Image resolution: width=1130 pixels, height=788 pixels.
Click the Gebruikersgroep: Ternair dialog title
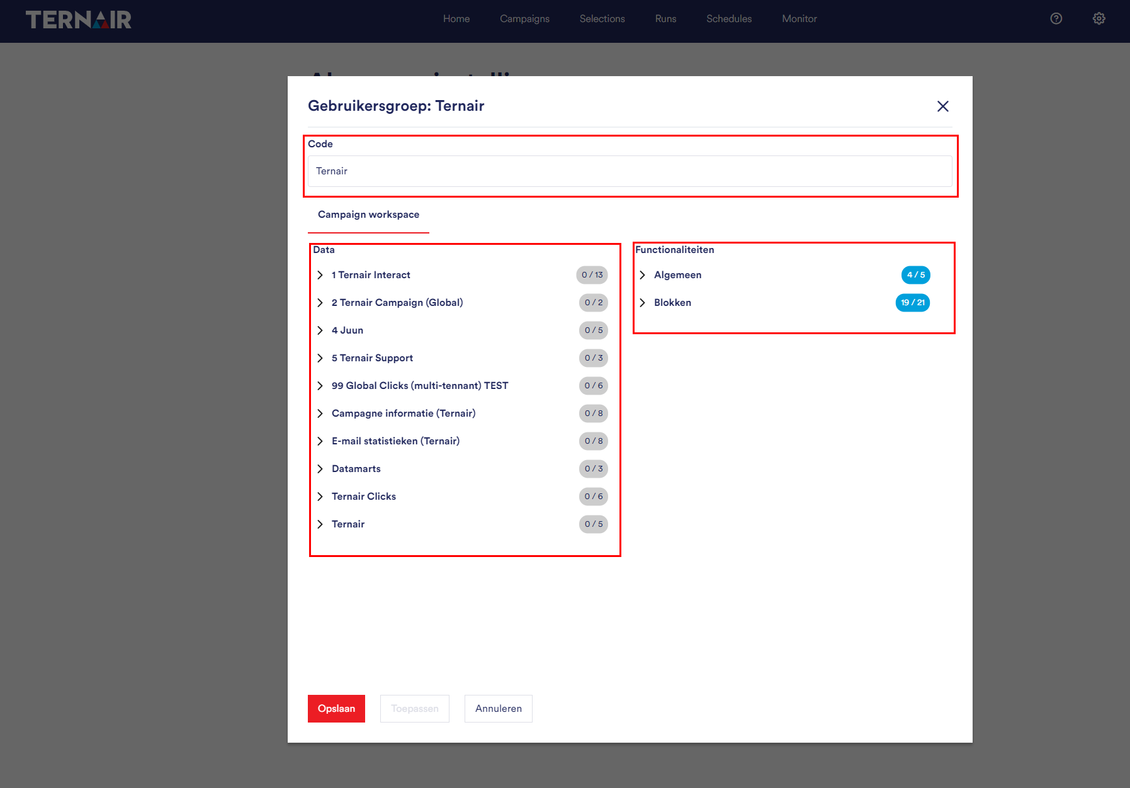[x=396, y=106]
